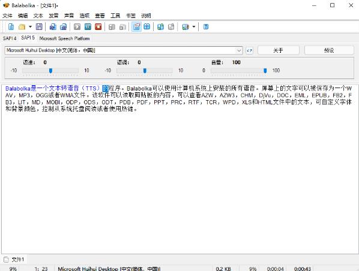Image resolution: width=359 pixels, height=271 pixels.
Task: Open the 文件 menu
Action: [7, 16]
